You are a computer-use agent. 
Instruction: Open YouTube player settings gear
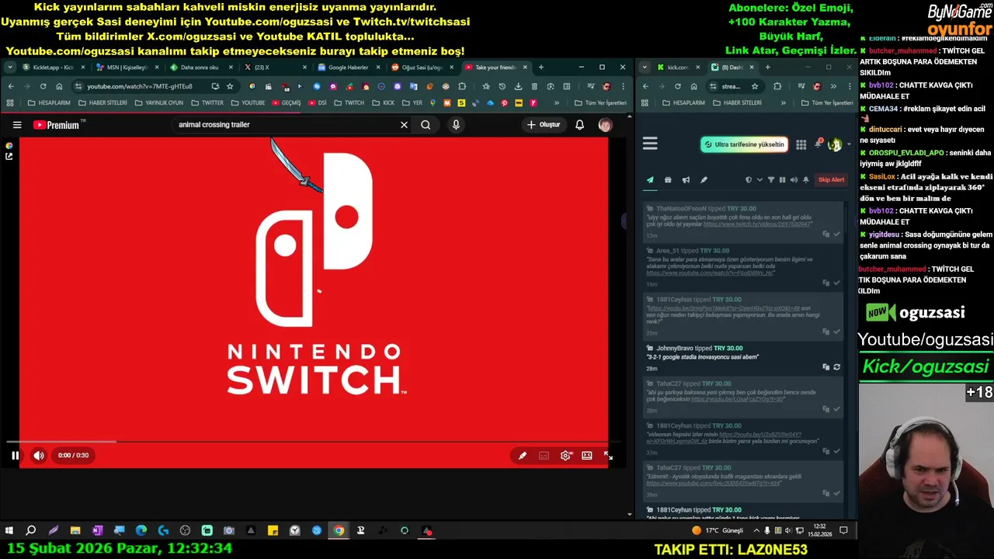tap(565, 456)
